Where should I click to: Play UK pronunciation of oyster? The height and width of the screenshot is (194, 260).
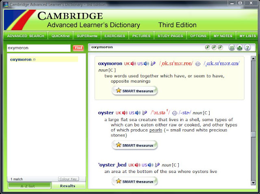[x=125, y=113]
